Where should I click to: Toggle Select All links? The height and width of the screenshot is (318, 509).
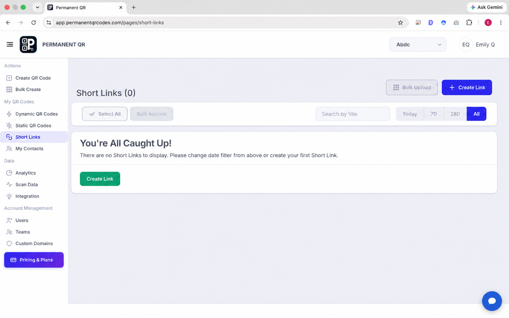105,114
